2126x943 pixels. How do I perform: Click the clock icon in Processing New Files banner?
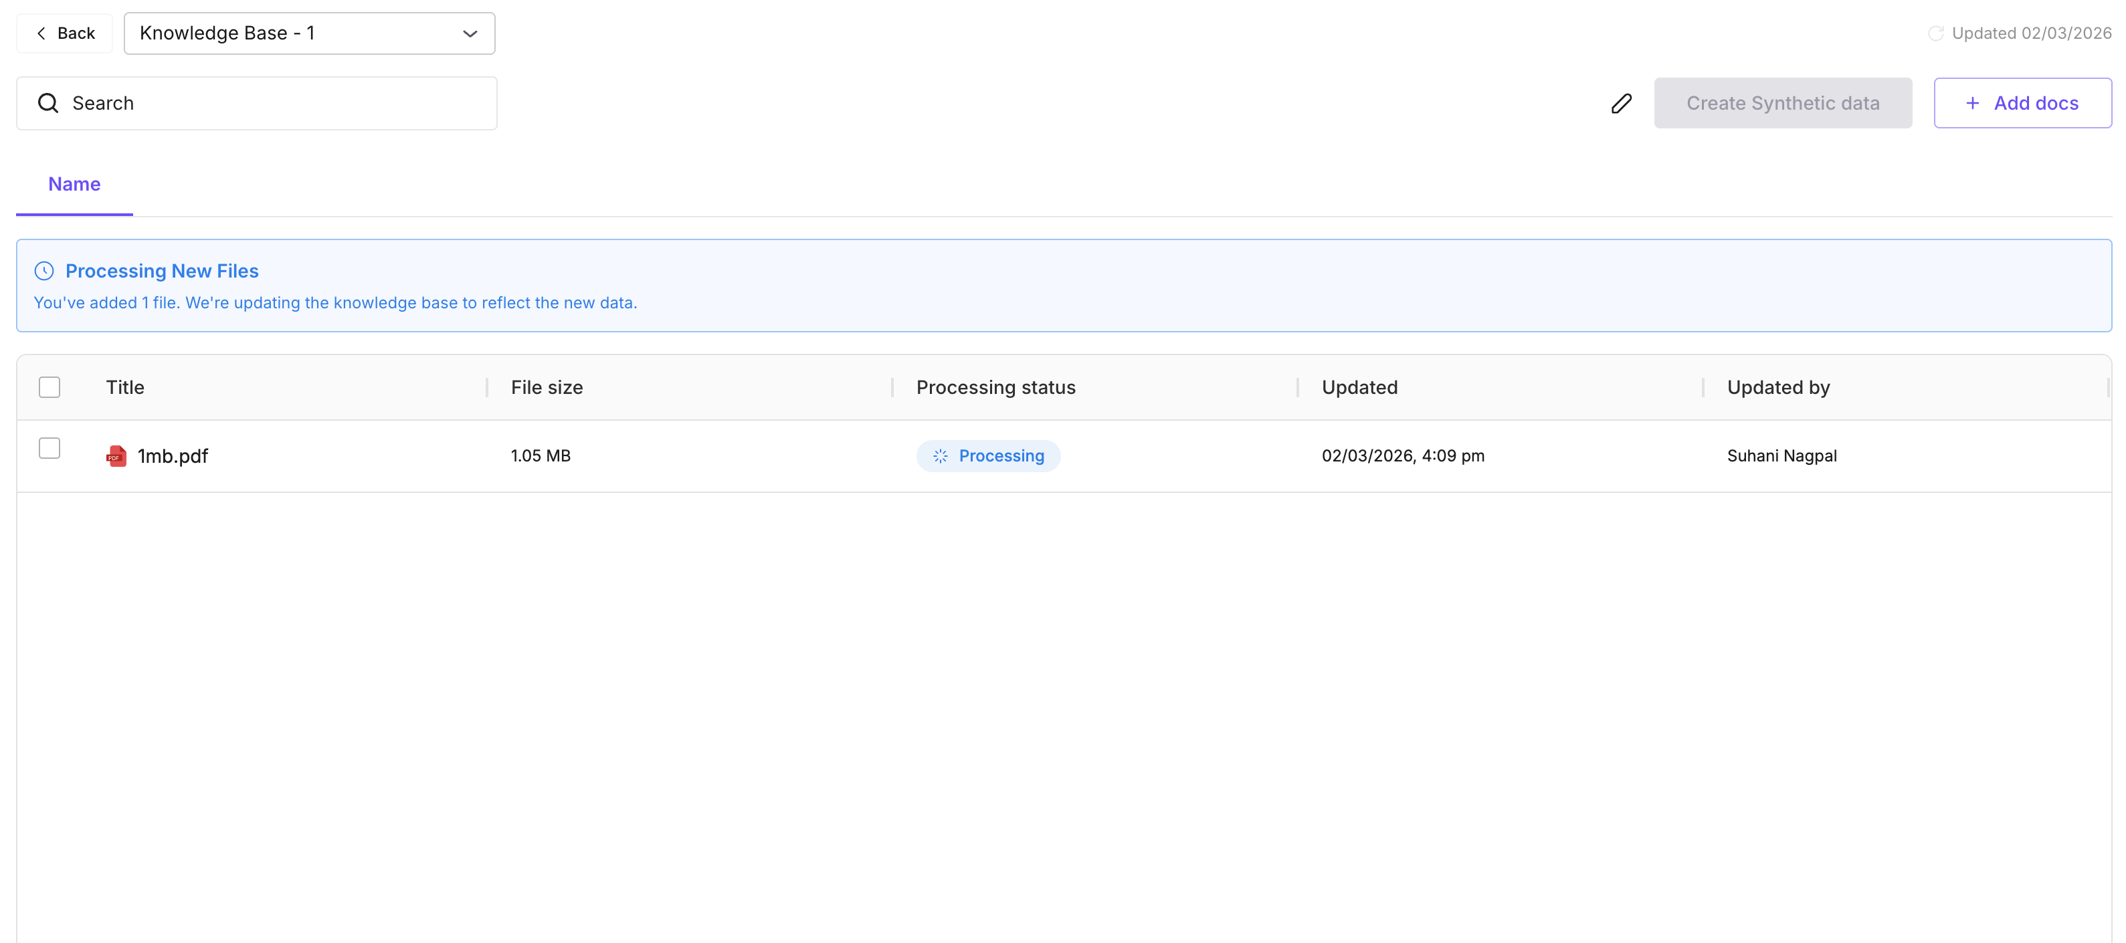43,270
